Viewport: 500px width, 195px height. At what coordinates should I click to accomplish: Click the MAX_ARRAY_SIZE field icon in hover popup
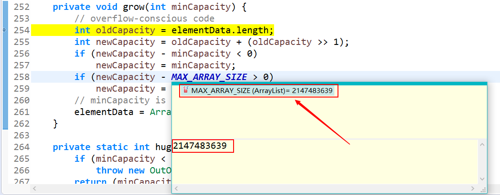(x=186, y=90)
